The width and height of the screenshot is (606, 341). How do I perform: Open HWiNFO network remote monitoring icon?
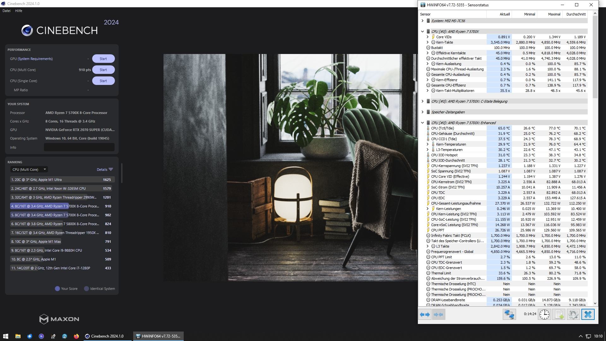coord(509,314)
